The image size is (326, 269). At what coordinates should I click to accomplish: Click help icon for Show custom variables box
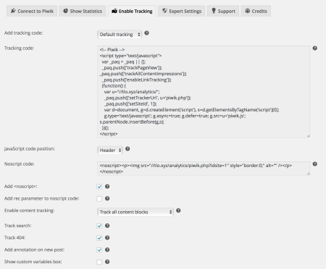click(x=107, y=262)
